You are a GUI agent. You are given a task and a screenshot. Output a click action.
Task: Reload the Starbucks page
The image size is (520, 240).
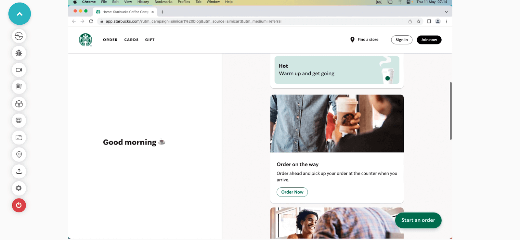[91, 21]
